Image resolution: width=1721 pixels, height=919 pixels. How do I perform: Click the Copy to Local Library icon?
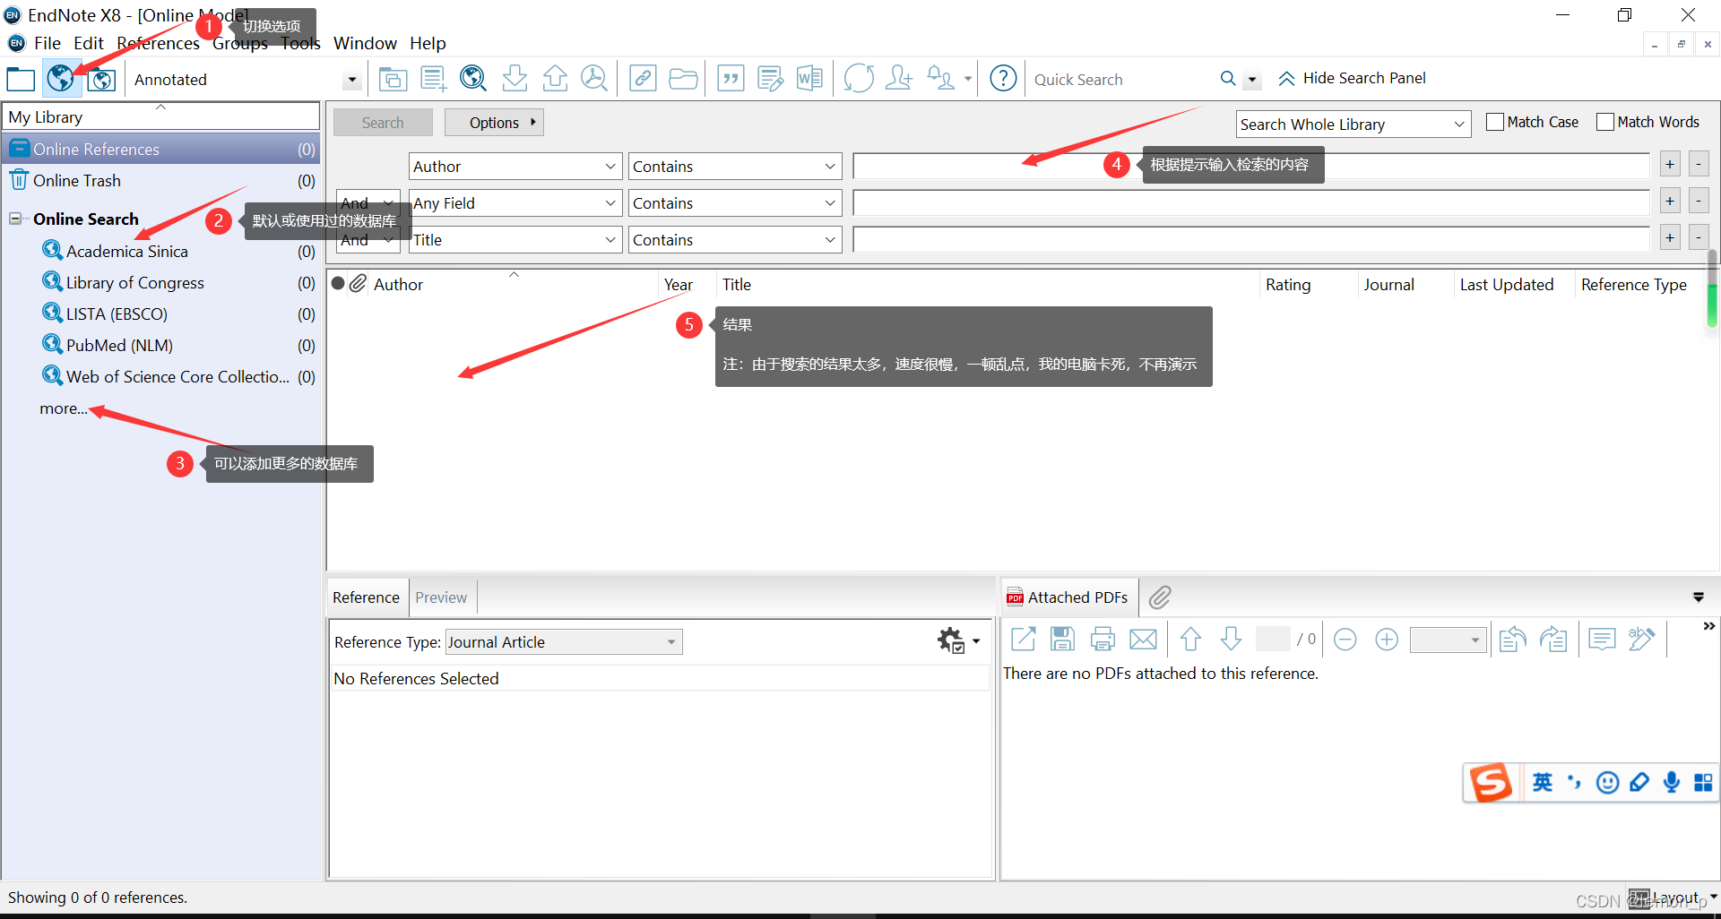(x=393, y=79)
